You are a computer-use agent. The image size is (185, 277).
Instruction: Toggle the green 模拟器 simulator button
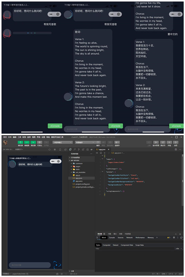coord(20,142)
